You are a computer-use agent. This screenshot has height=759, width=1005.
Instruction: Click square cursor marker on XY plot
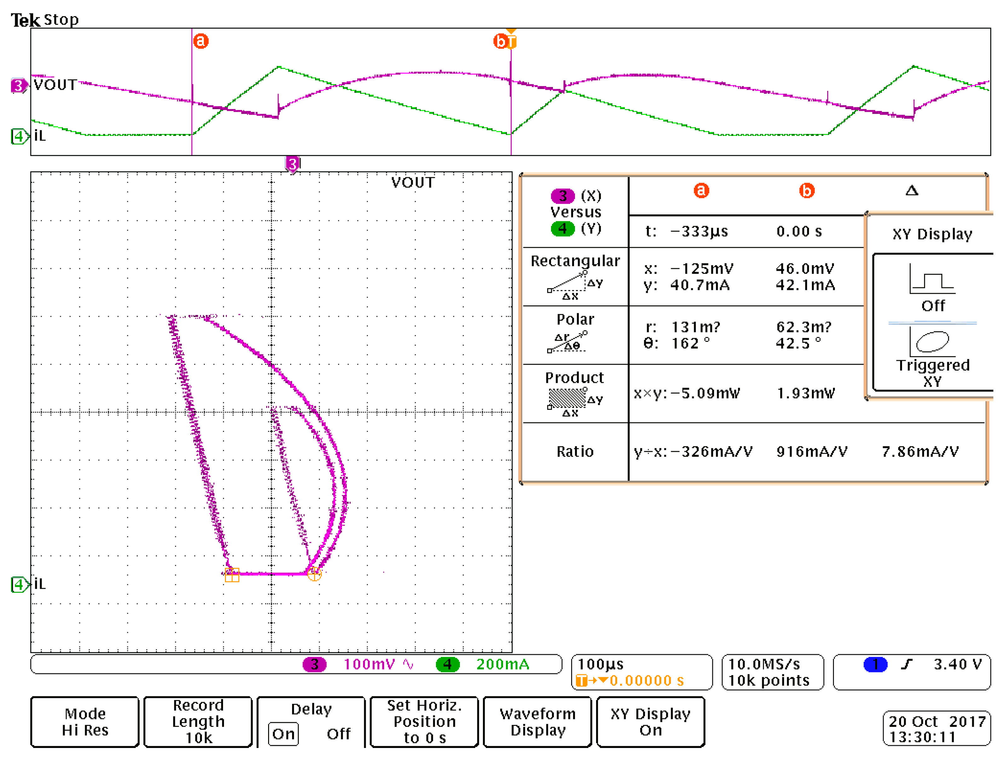(x=232, y=575)
